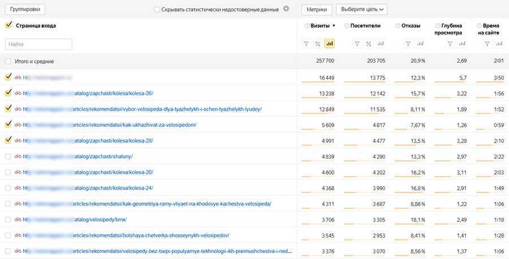Click the Найти search field
509x259 pixels.
(x=38, y=44)
